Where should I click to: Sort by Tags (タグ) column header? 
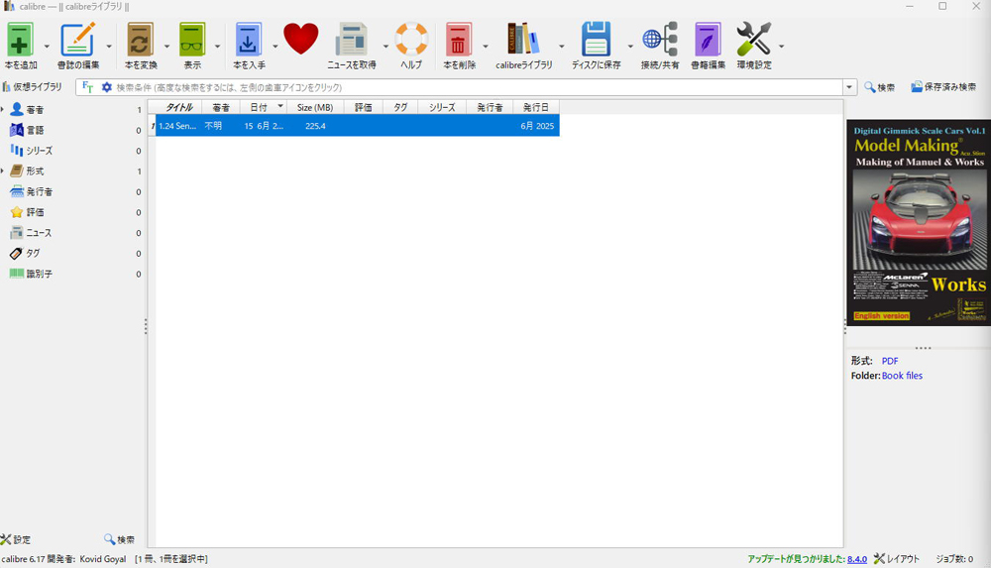[400, 107]
